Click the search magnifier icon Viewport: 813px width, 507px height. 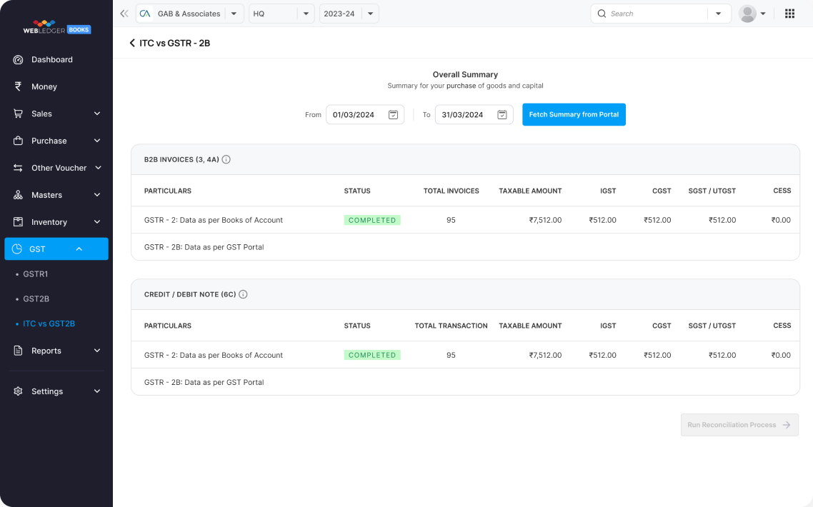(x=602, y=14)
